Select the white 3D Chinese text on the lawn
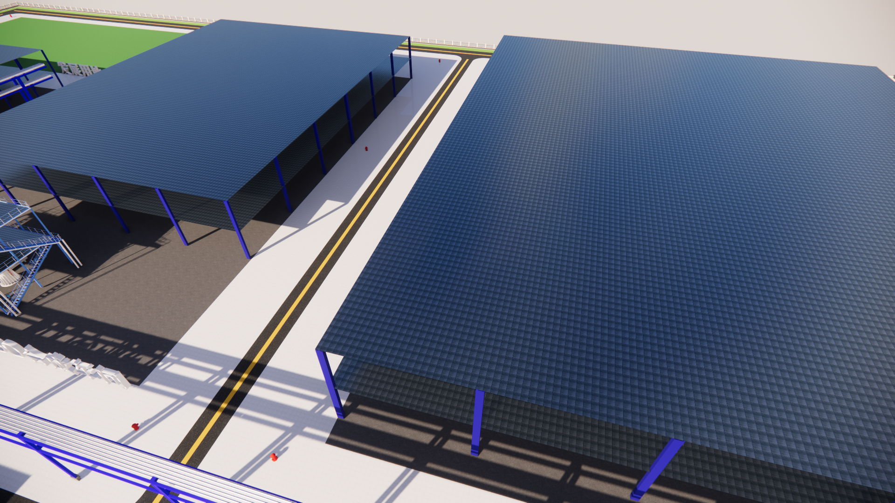The width and height of the screenshot is (895, 503). 78,69
